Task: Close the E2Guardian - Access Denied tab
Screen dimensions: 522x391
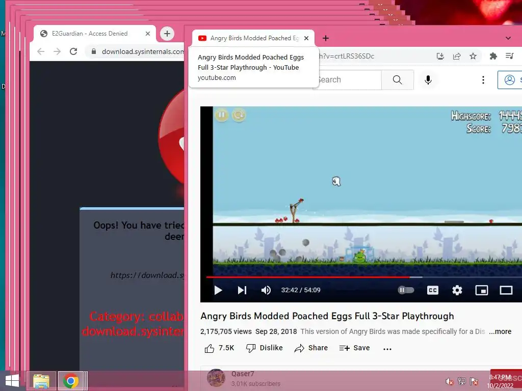Action: click(x=148, y=34)
